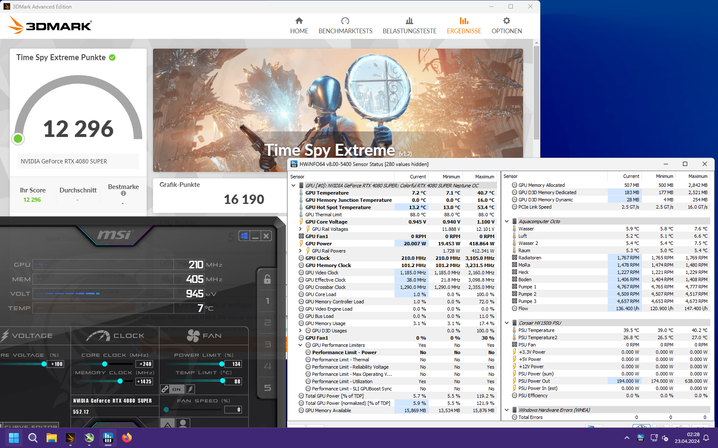Click the Time Spy Extreme preview image

click(338, 110)
